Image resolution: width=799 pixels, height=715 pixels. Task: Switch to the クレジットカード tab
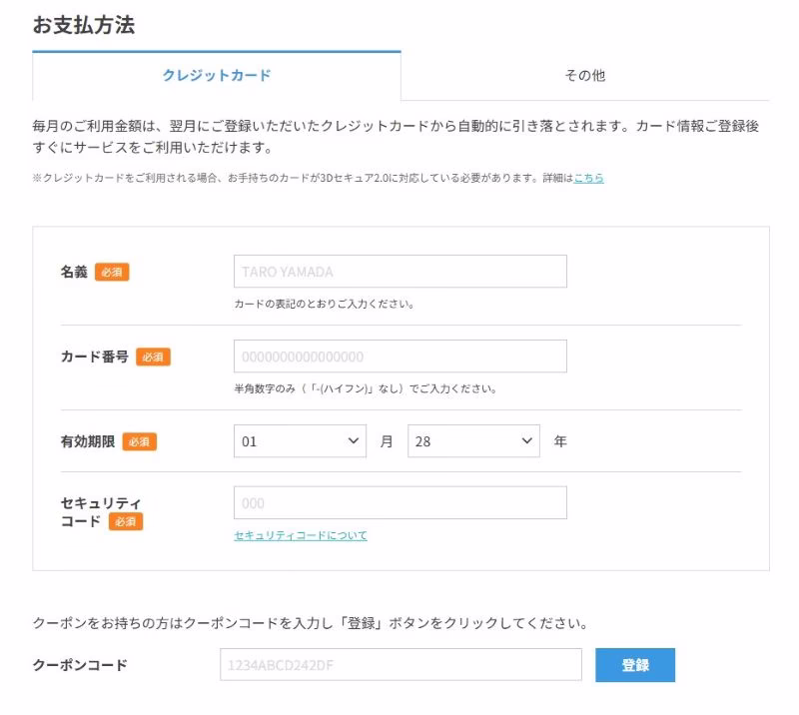217,76
